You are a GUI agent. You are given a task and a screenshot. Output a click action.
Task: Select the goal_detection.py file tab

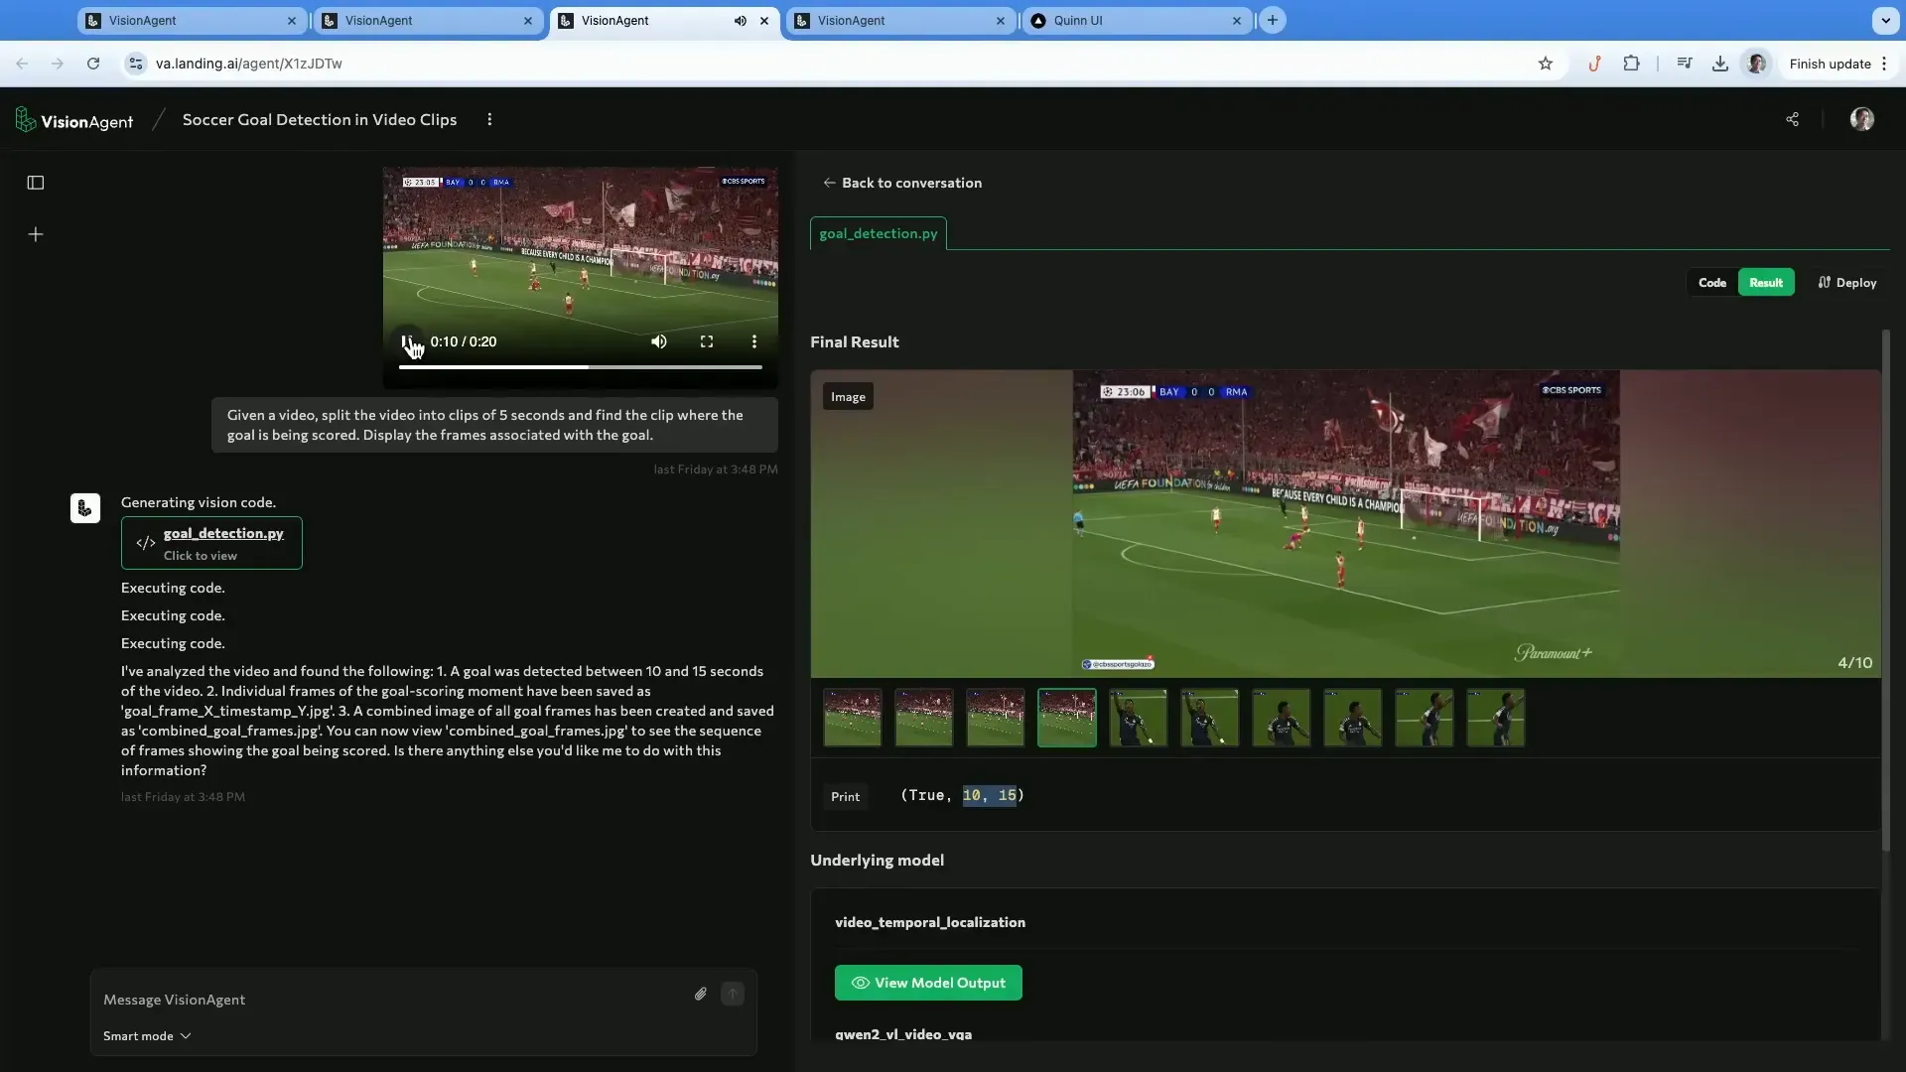point(879,233)
